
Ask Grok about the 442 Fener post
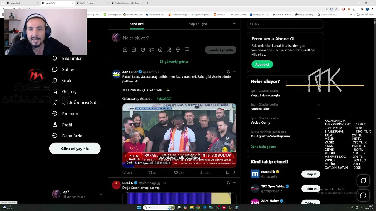[229, 72]
